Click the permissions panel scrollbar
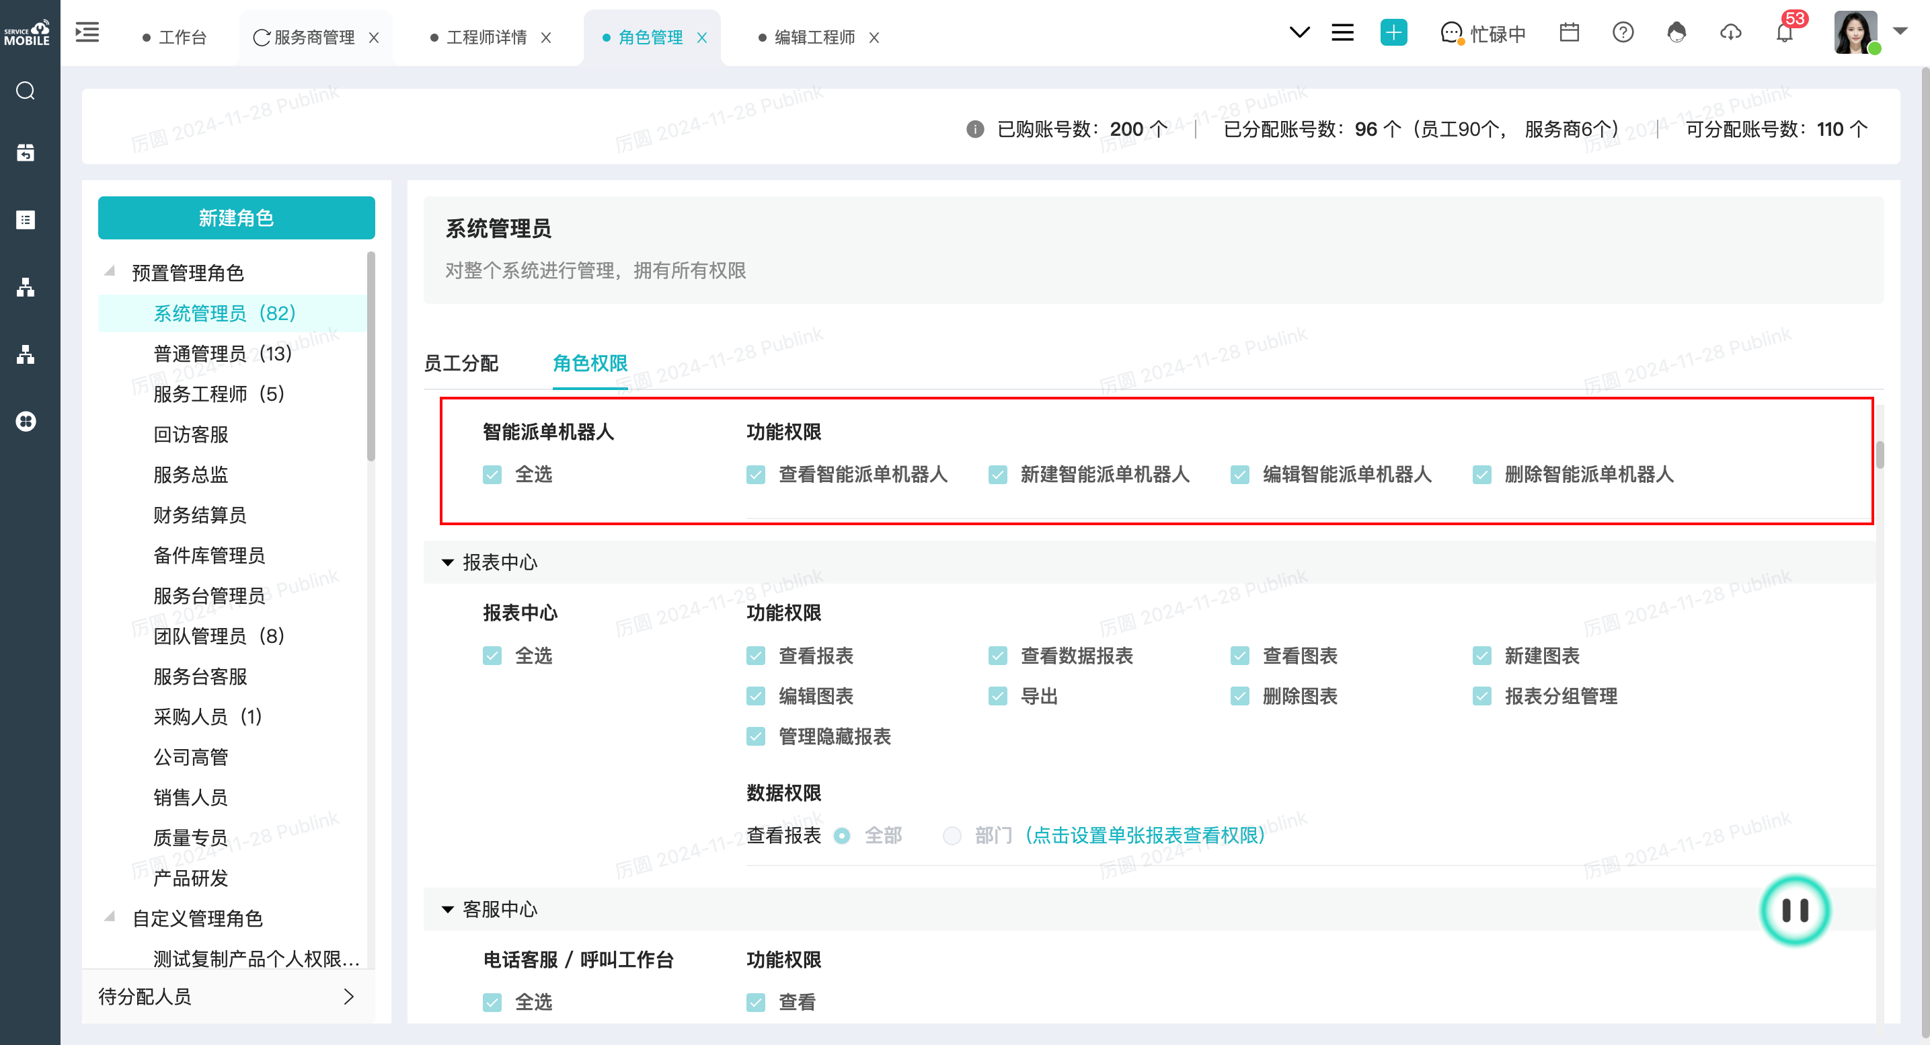 tap(1880, 455)
